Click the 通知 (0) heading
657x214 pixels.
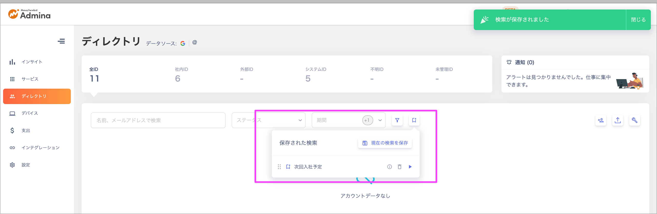coord(525,62)
